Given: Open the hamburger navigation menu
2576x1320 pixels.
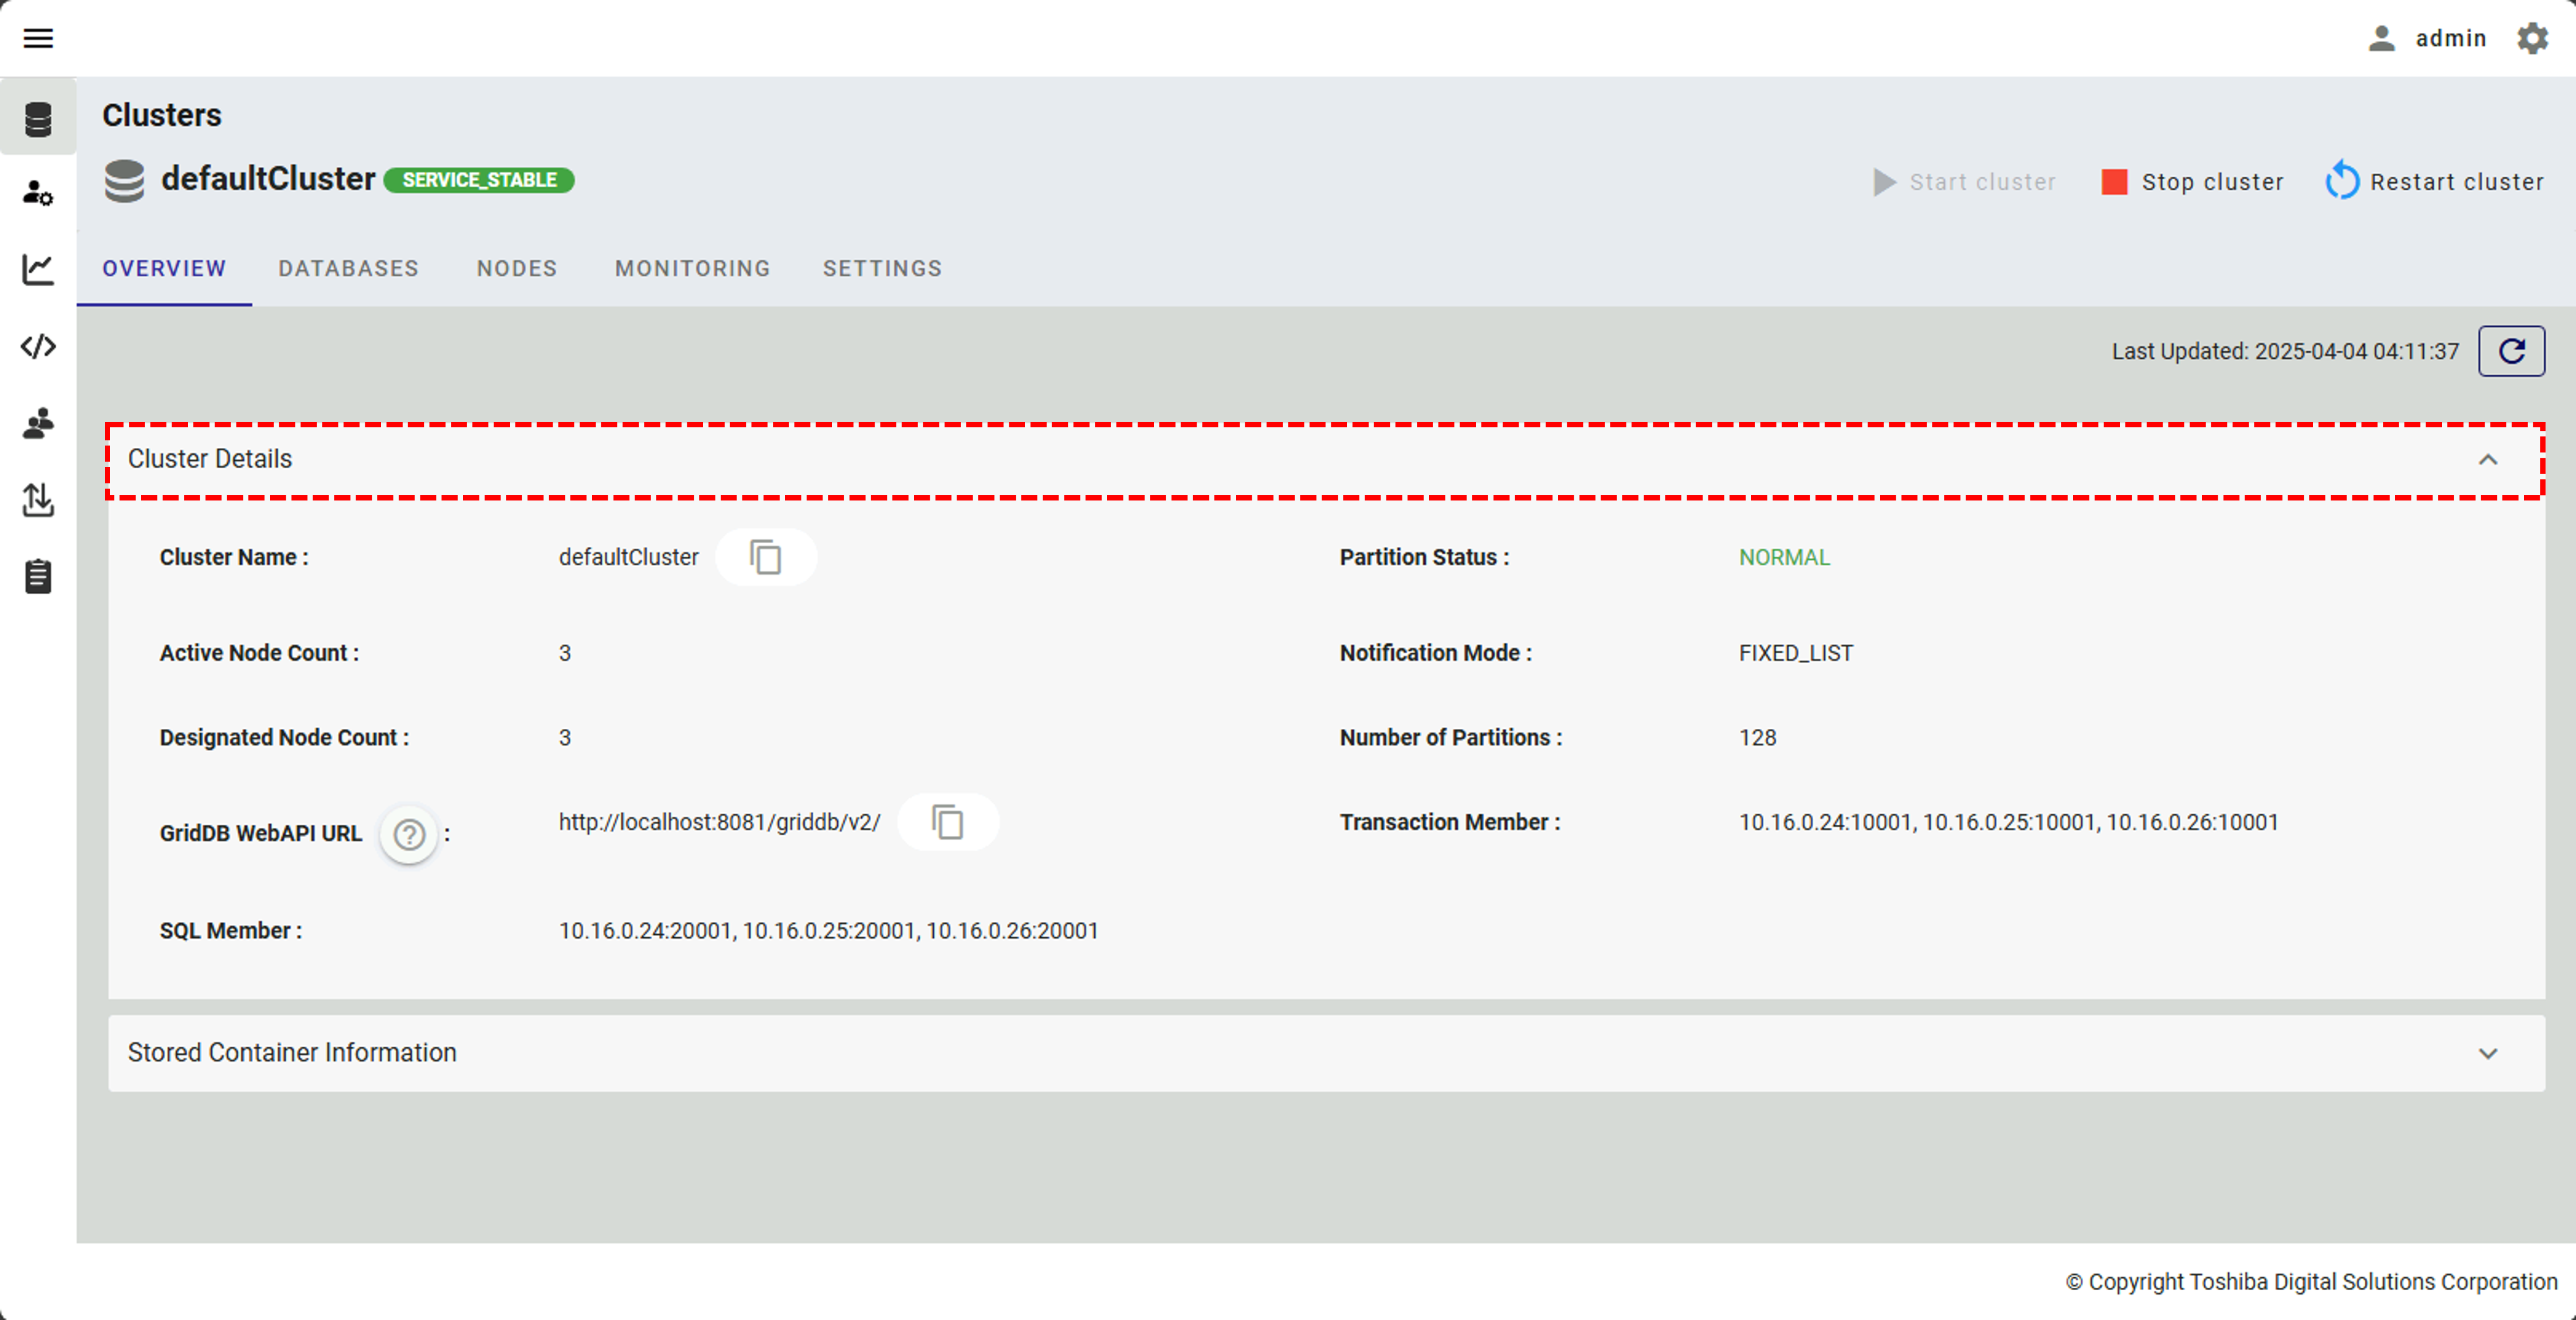Looking at the screenshot, I should pyautogui.click(x=38, y=38).
